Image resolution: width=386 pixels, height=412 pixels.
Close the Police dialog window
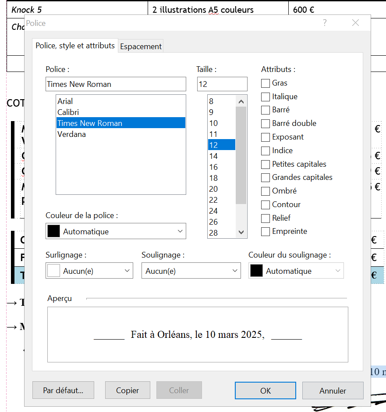point(355,23)
